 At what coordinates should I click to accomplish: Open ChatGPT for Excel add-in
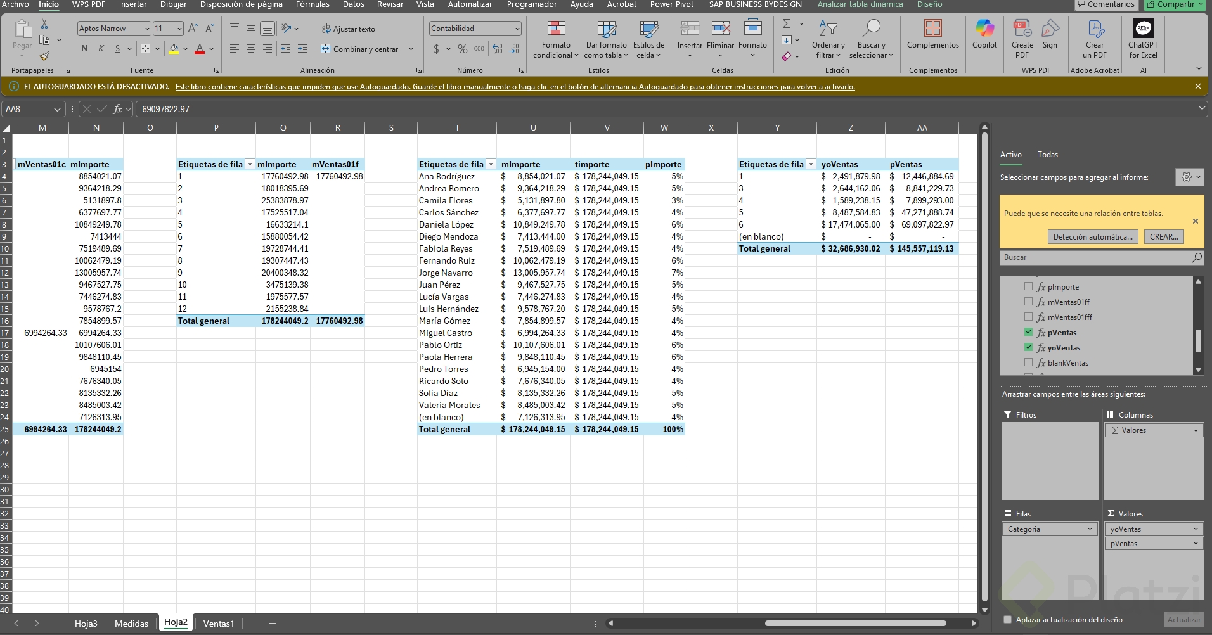coord(1143,39)
